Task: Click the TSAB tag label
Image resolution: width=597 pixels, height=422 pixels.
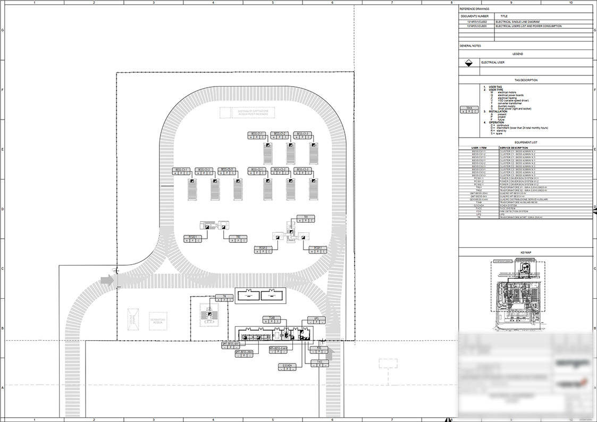Action: (272, 318)
